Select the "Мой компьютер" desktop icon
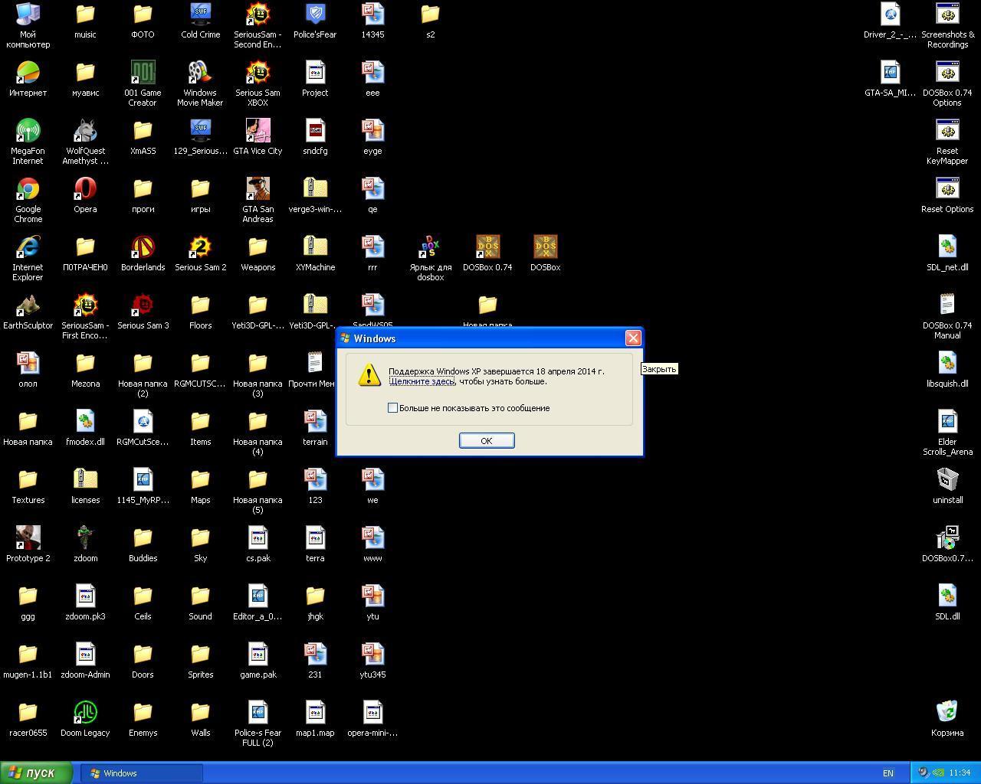 pyautogui.click(x=28, y=25)
